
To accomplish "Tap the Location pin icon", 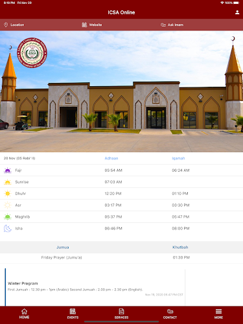I will click(x=6, y=25).
